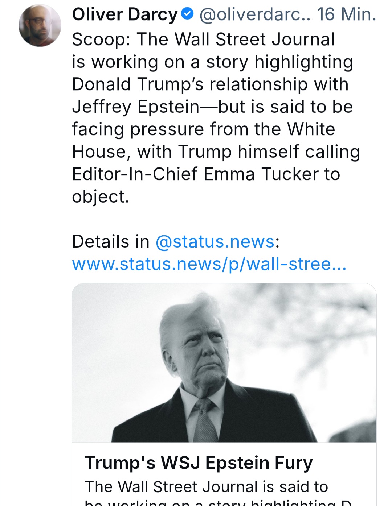The image size is (392, 506).
Task: Follow the www.status.news/p/wall-stree... link
Action: [x=209, y=264]
